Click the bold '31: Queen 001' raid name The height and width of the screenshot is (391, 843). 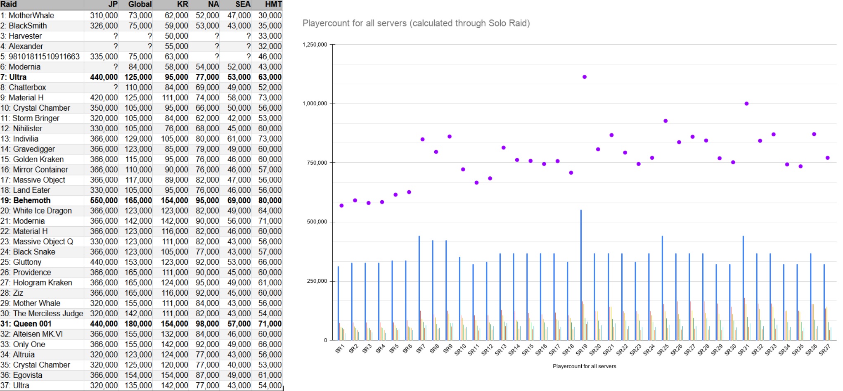(x=26, y=324)
